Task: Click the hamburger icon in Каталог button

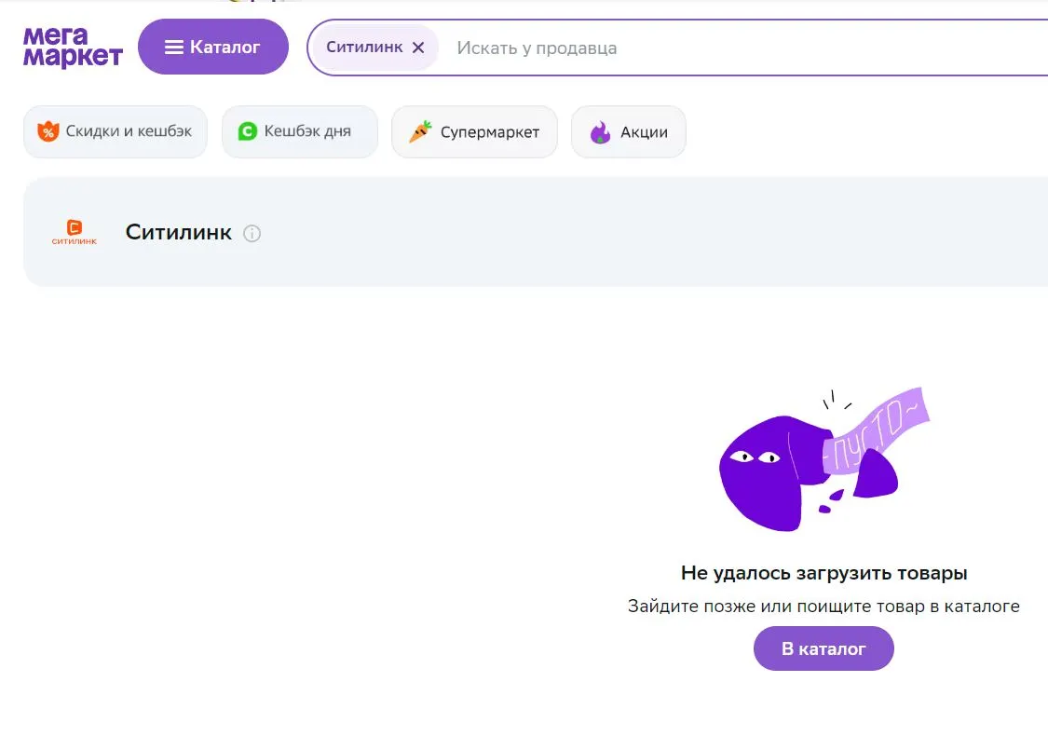Action: tap(174, 48)
